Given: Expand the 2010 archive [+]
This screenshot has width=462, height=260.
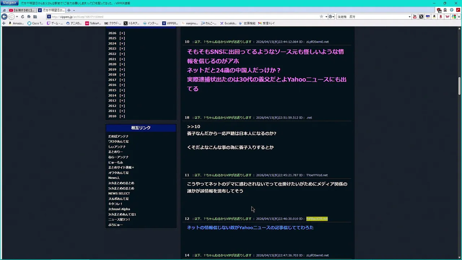Looking at the screenshot, I should click(x=122, y=116).
